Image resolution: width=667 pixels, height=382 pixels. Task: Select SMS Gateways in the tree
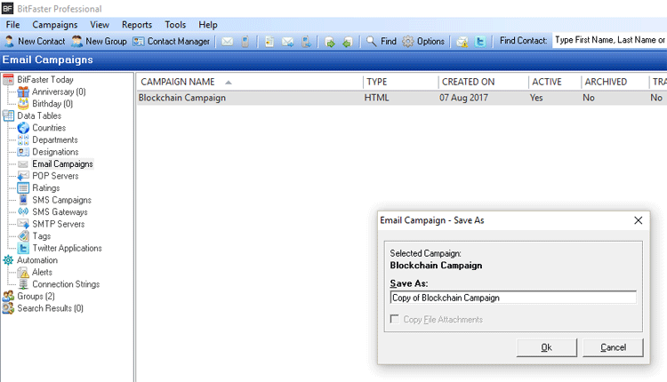(60, 212)
